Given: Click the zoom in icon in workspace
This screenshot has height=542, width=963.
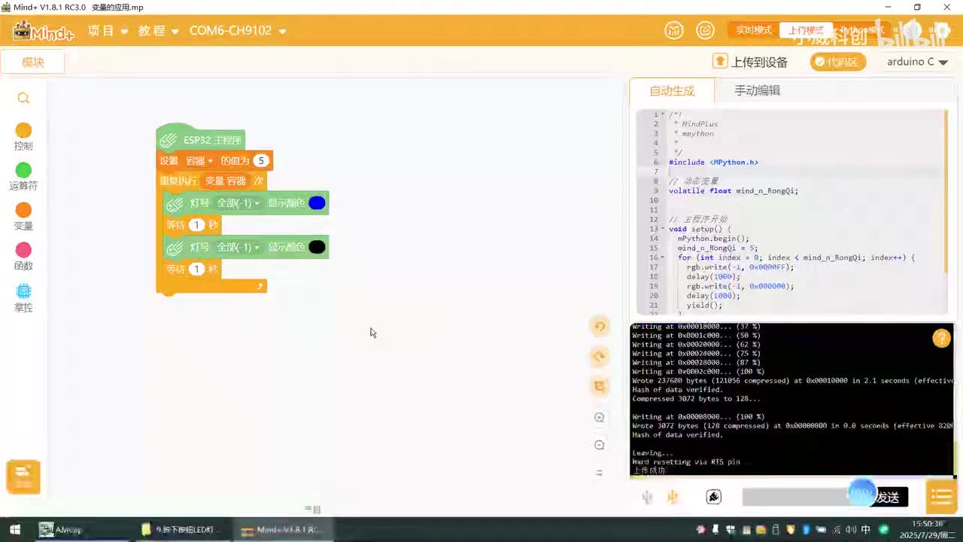Looking at the screenshot, I should click(600, 417).
